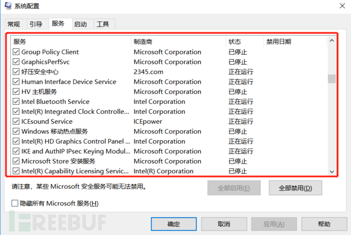Click the 应用(A) button
Image resolution: width=351 pixels, height=235 pixels.
pos(274,224)
